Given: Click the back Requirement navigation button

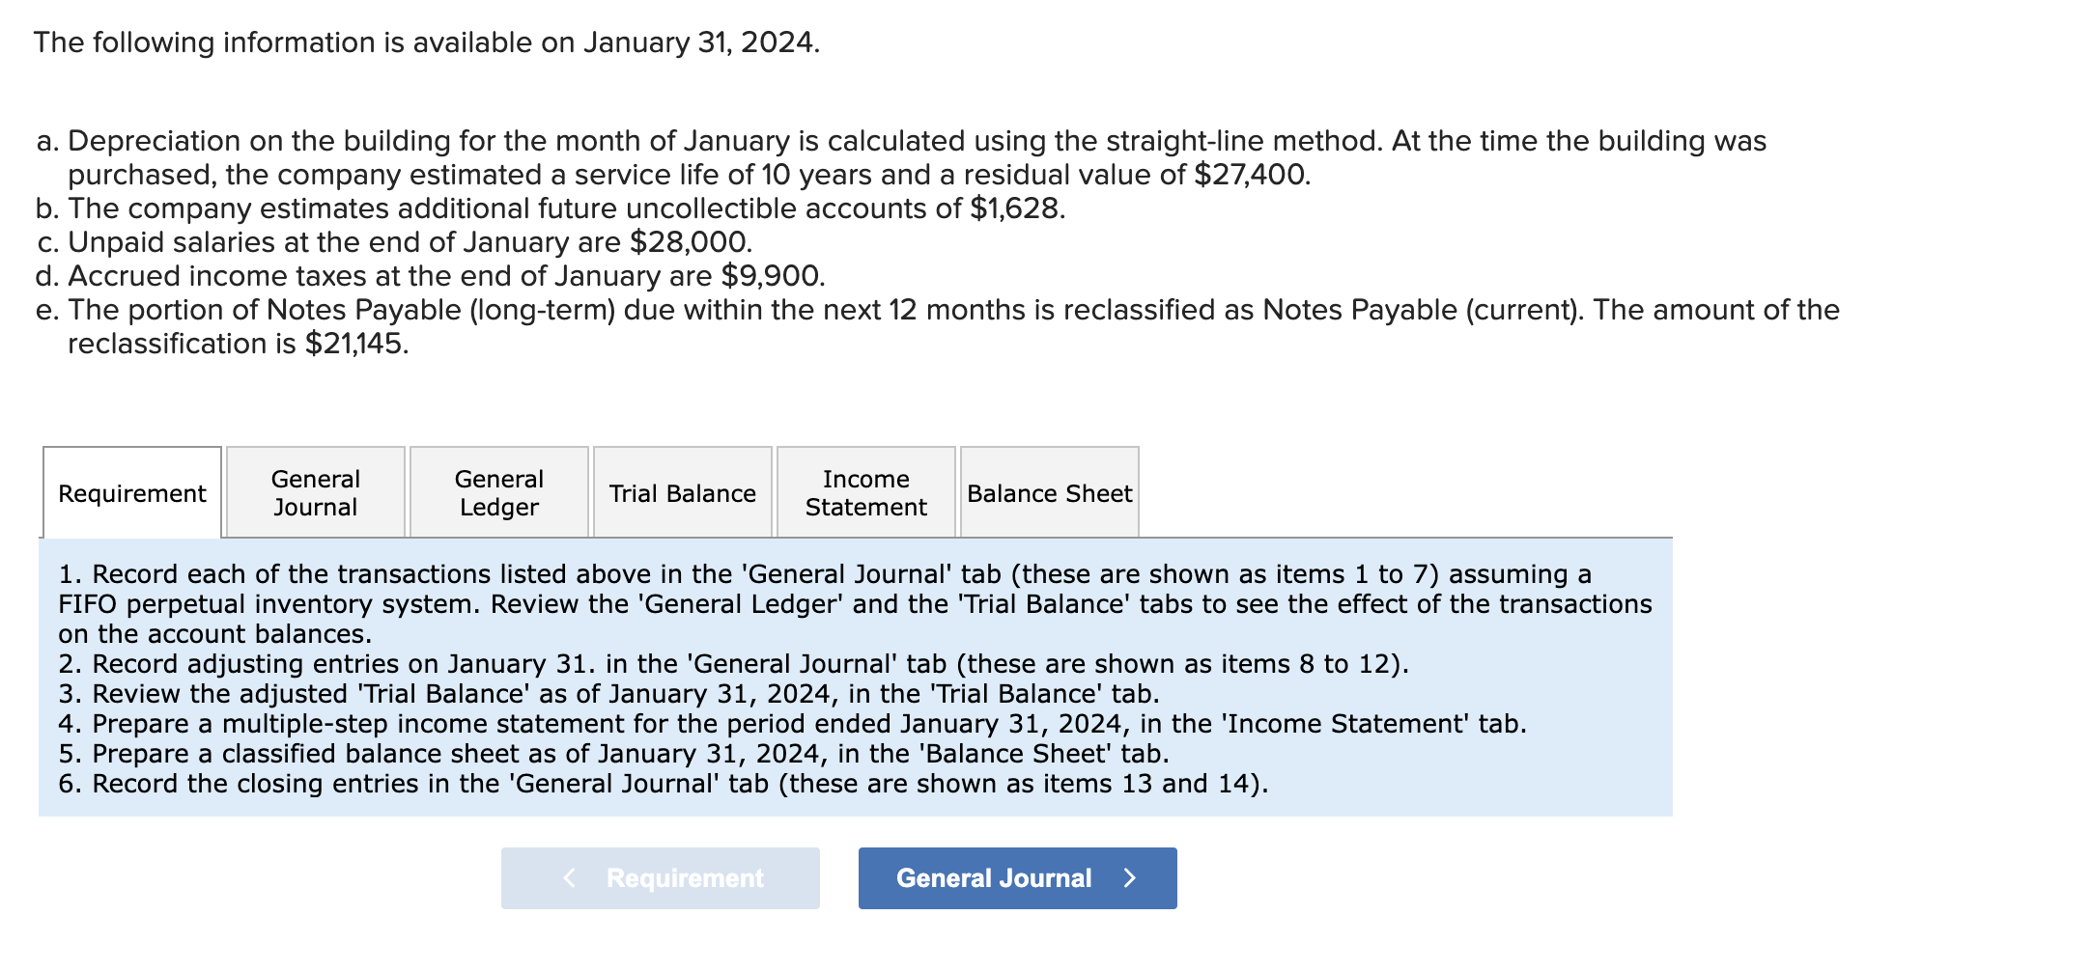Looking at the screenshot, I should click(x=661, y=877).
